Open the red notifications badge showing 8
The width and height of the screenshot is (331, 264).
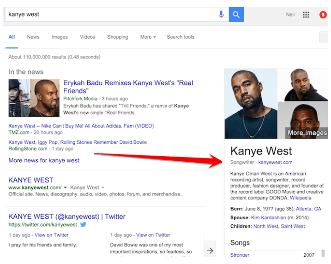click(x=323, y=15)
